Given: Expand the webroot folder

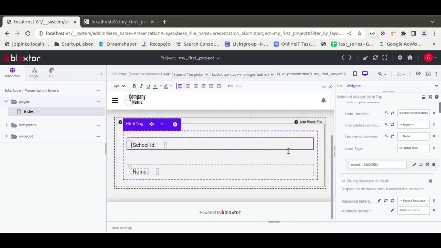Looking at the screenshot, I should tap(6, 136).
